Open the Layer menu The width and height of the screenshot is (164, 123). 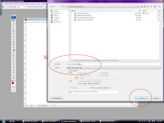pos(16,4)
